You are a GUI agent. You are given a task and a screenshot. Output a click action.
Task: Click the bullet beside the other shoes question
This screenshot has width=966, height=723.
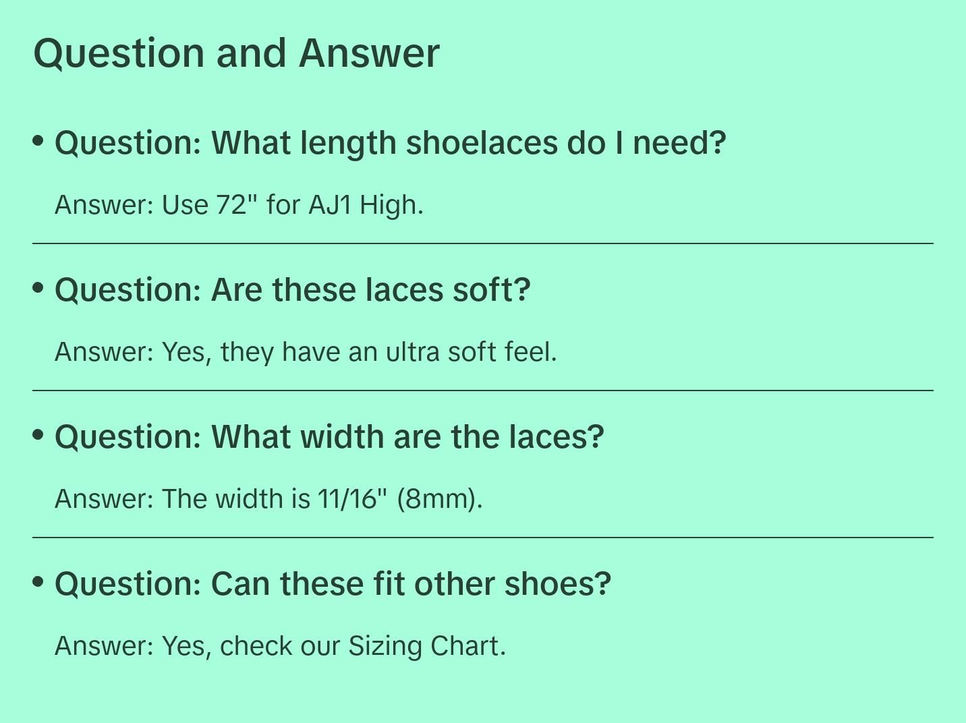pos(38,582)
